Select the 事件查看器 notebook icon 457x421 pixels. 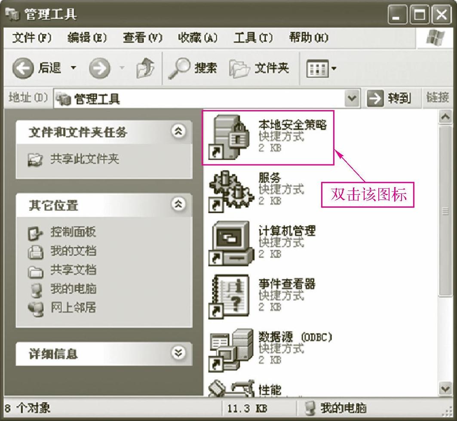(230, 296)
